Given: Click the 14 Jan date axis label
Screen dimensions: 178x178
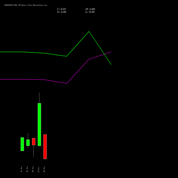Looking at the screenshot, I should coord(21,169).
